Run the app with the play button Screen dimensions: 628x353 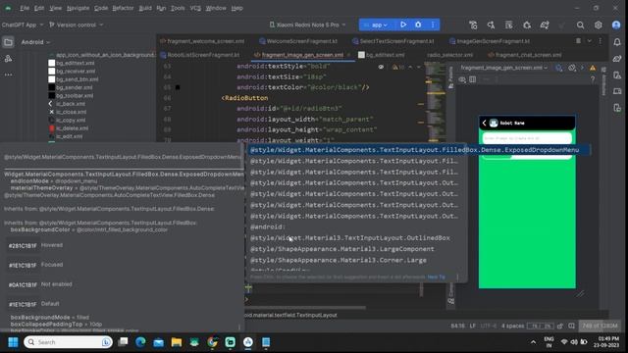tap(403, 25)
